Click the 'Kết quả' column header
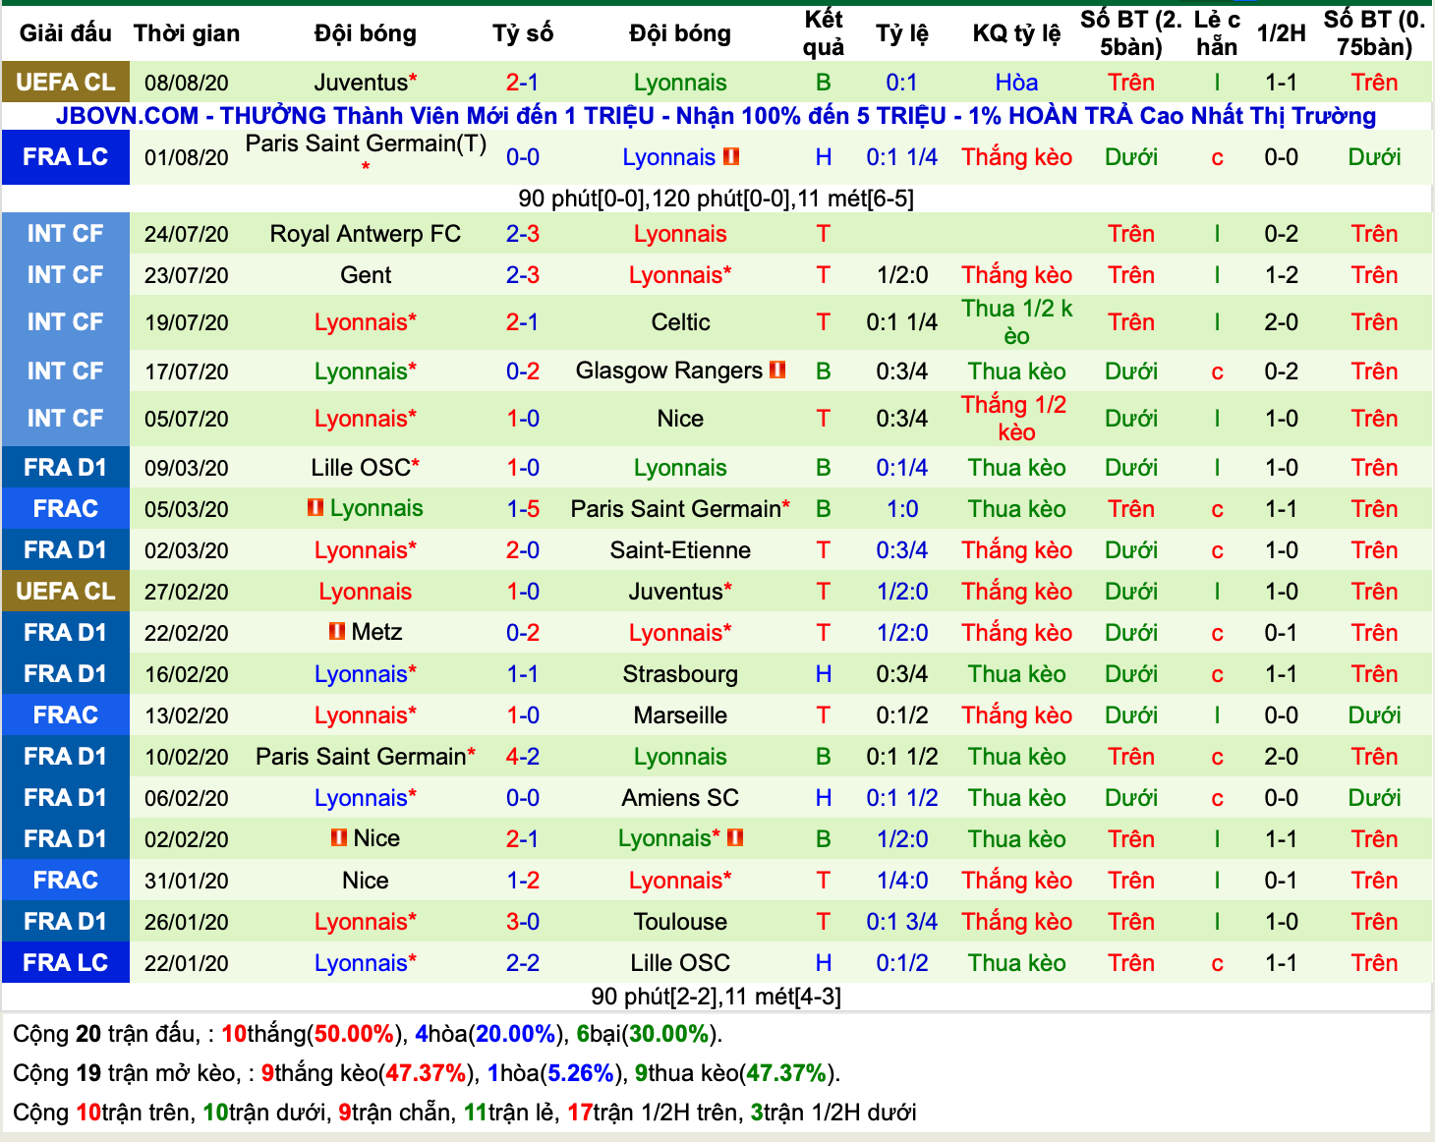The image size is (1435, 1142). 824,33
